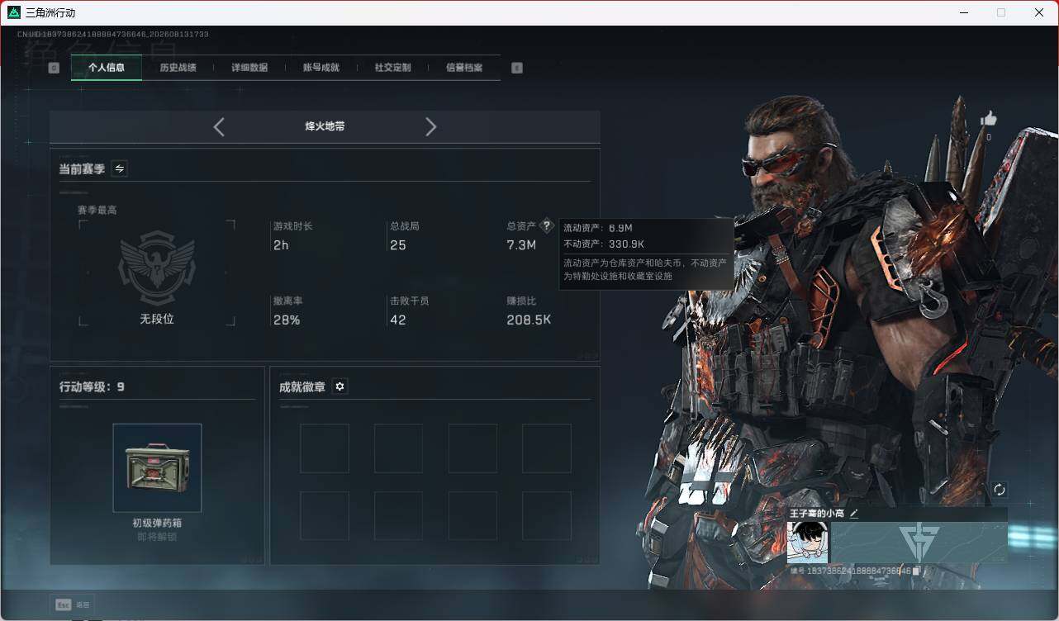
Task: Close the 三角洲行动 window
Action: pos(1039,12)
